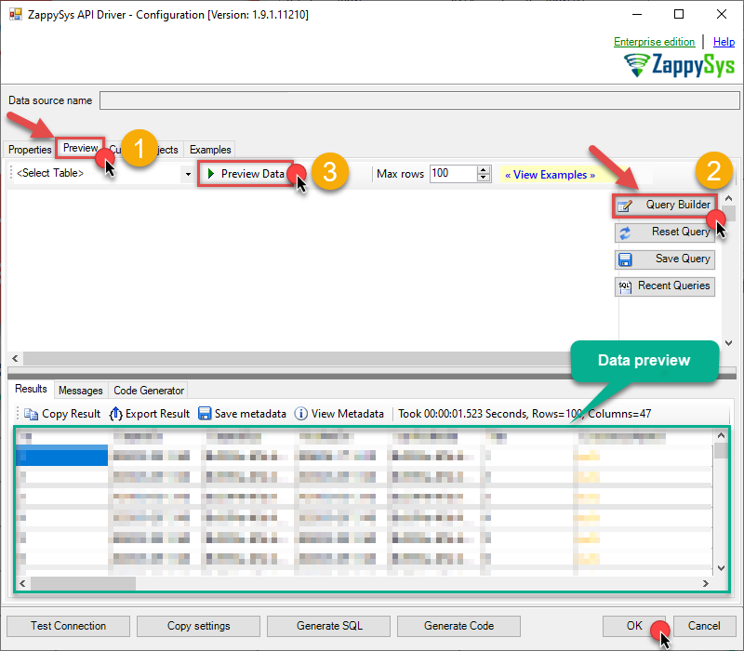Click the Data source name field
744x651 pixels.
point(419,100)
